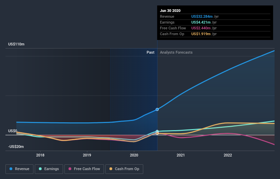Image resolution: width=280 pixels, height=179 pixels.
Task: Click the Earnings row label in tooltip
Action: click(167, 22)
